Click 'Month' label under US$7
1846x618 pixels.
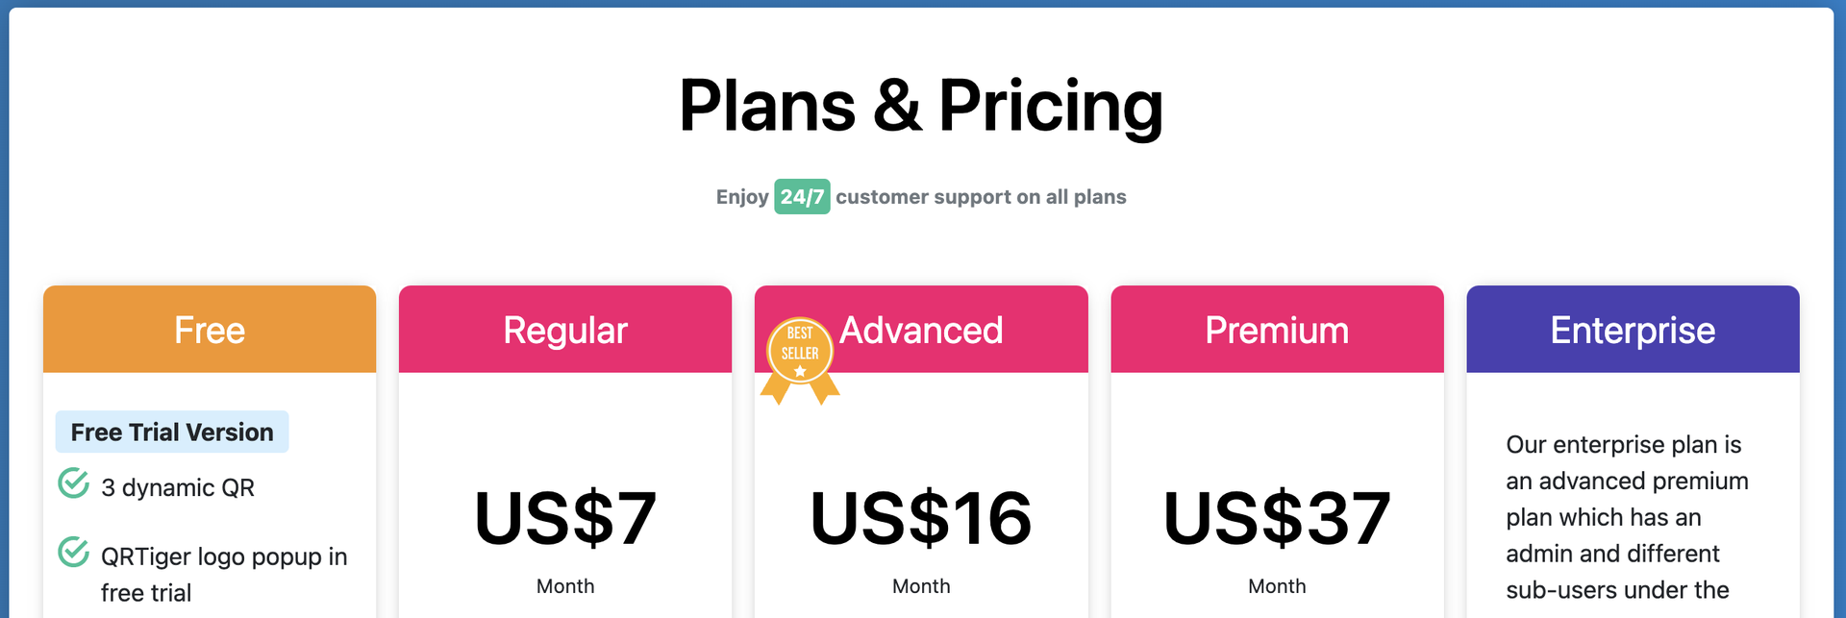tap(565, 586)
